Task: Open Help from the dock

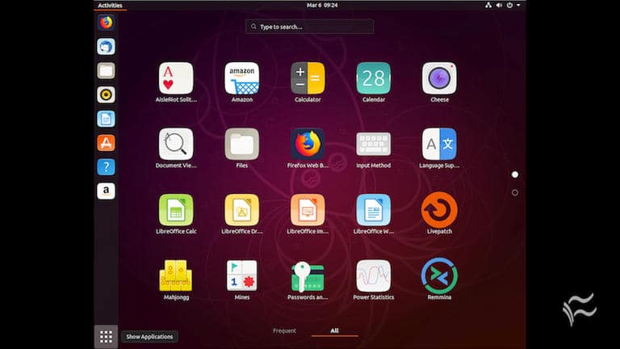Action: point(106,167)
